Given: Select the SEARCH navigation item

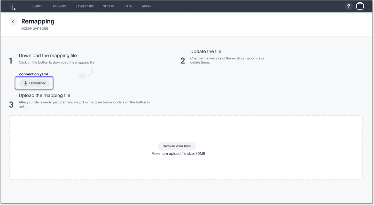Looking at the screenshot, I should click(37, 6).
